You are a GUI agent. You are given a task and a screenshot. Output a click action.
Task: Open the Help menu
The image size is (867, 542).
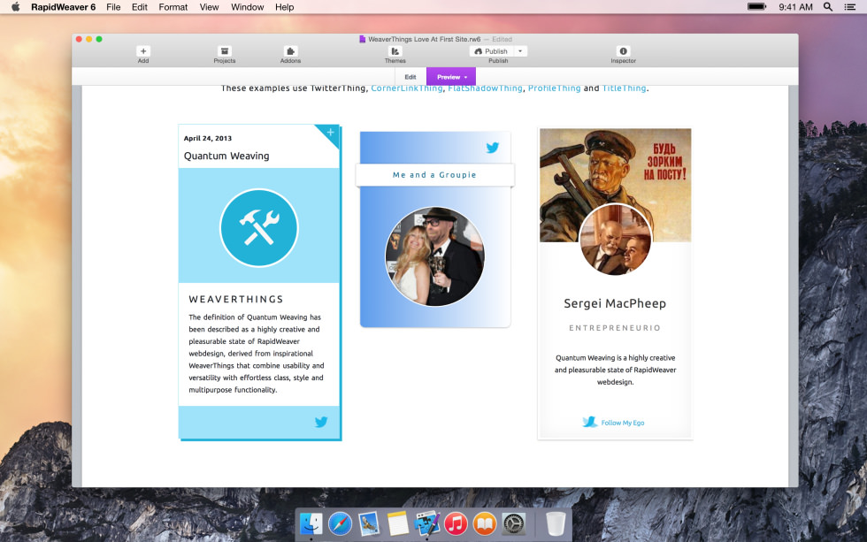coord(285,7)
